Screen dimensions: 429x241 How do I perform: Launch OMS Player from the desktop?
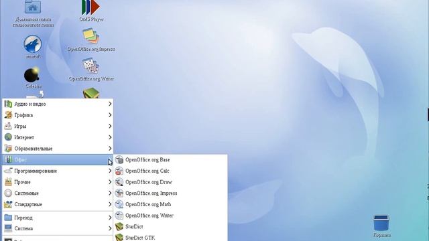[x=91, y=7]
